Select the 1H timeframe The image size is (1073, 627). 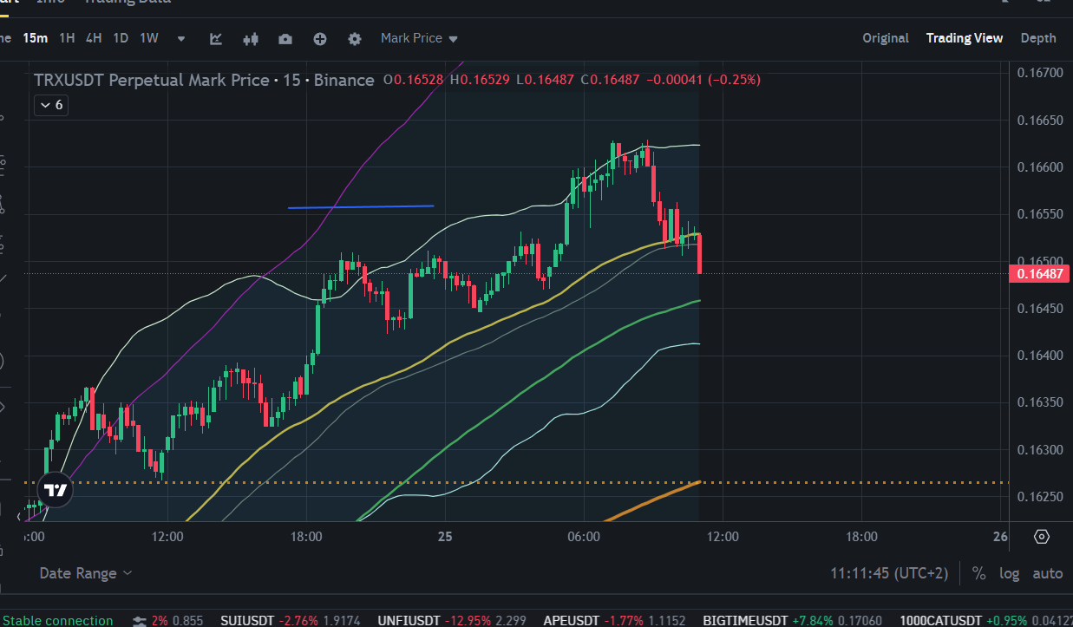67,38
